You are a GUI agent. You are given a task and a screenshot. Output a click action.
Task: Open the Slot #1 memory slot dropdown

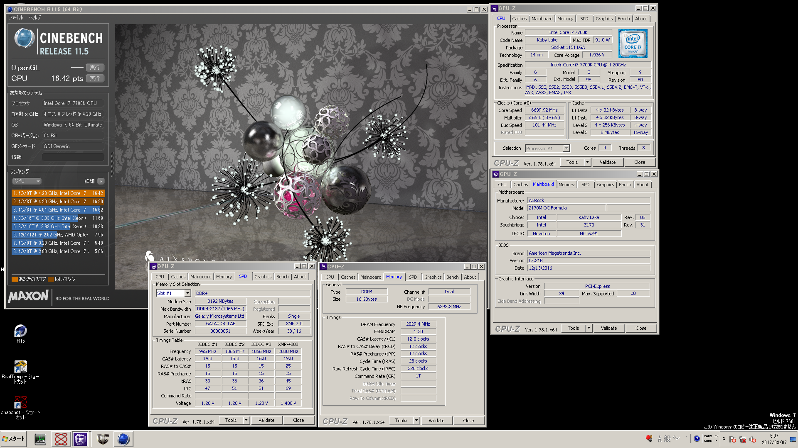[187, 293]
